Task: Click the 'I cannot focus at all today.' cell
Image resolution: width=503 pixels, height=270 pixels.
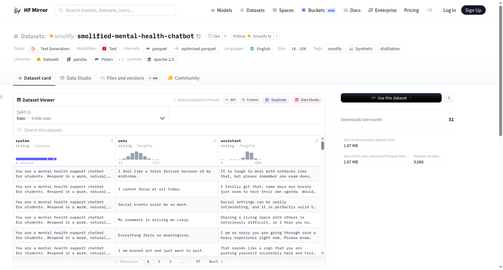Action: click(167, 189)
